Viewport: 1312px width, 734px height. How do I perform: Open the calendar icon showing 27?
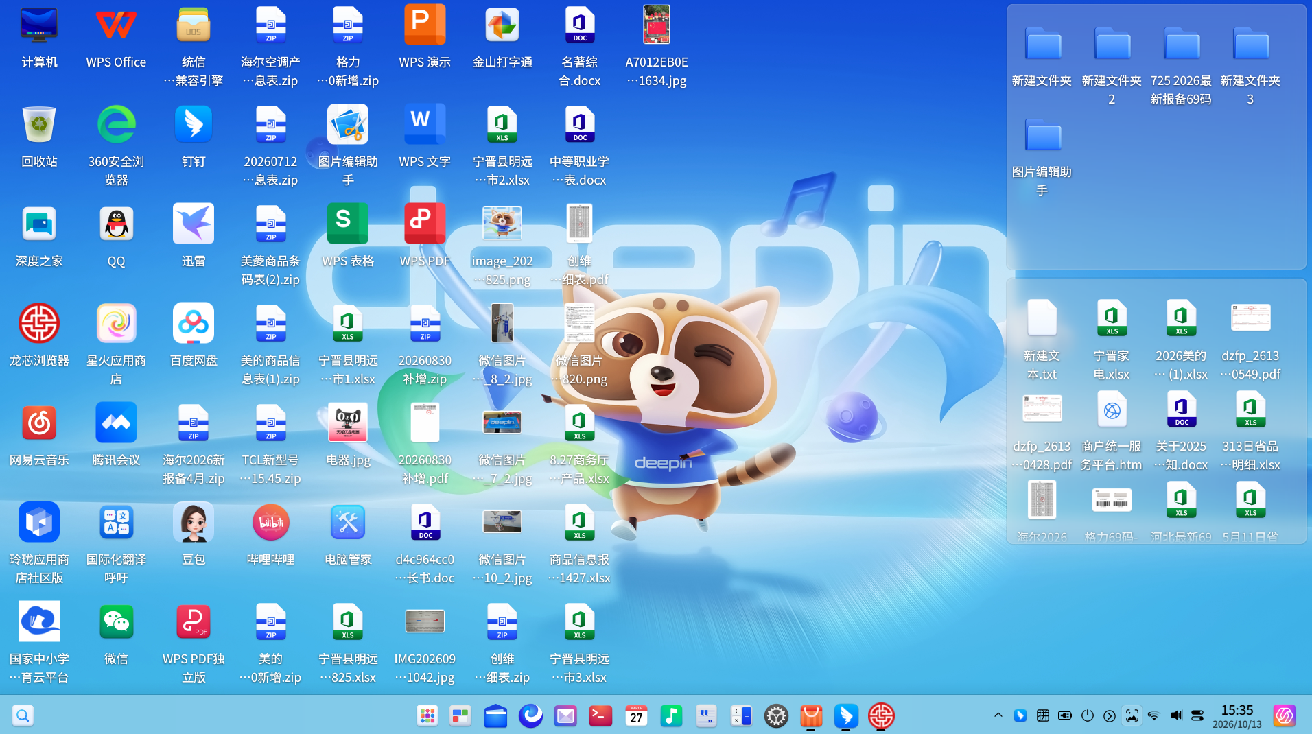636,715
